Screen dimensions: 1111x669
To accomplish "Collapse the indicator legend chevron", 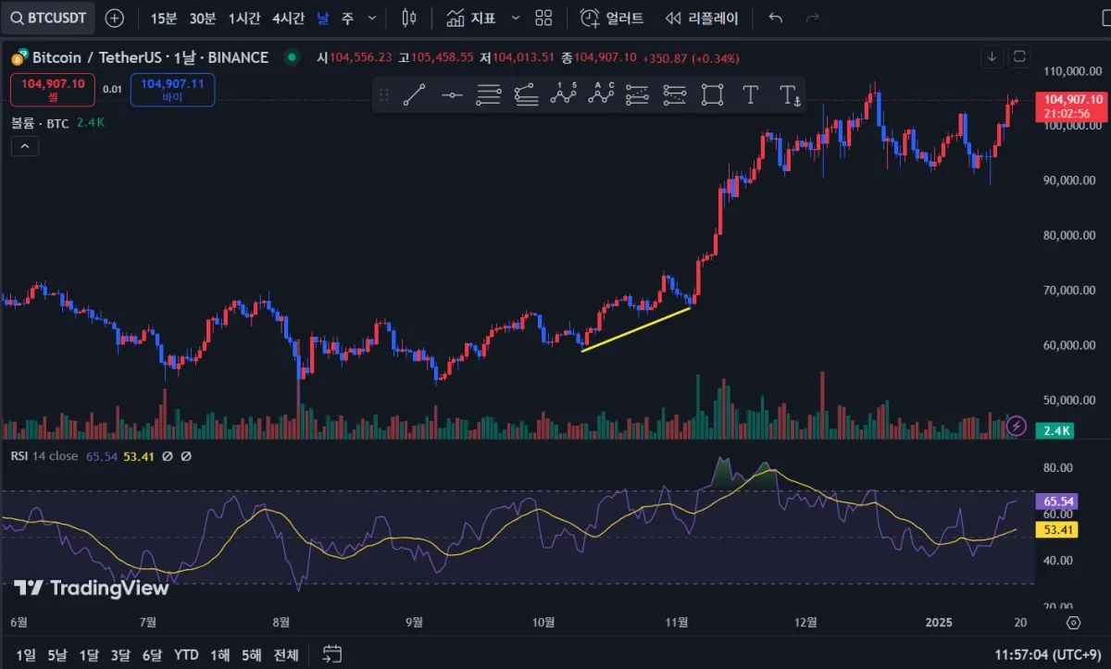I will pyautogui.click(x=25, y=146).
